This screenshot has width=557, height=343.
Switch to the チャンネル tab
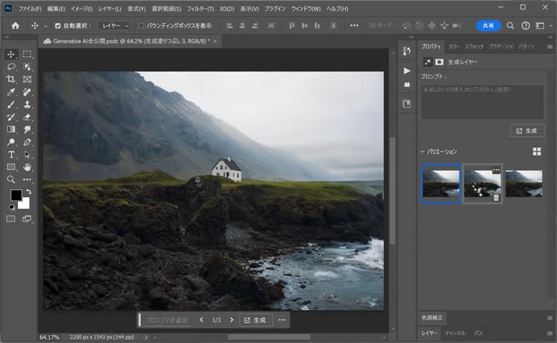click(x=455, y=333)
